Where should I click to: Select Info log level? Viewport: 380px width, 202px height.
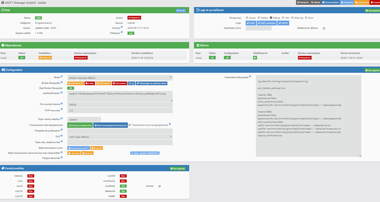283,18
